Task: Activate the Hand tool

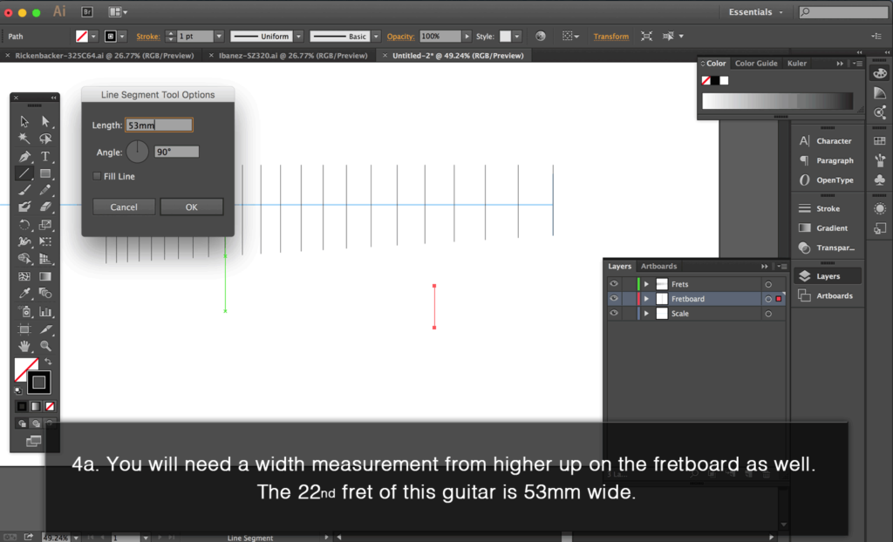Action: click(x=24, y=346)
